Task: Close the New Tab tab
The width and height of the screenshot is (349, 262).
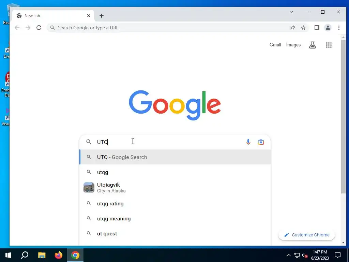Action: (x=89, y=16)
